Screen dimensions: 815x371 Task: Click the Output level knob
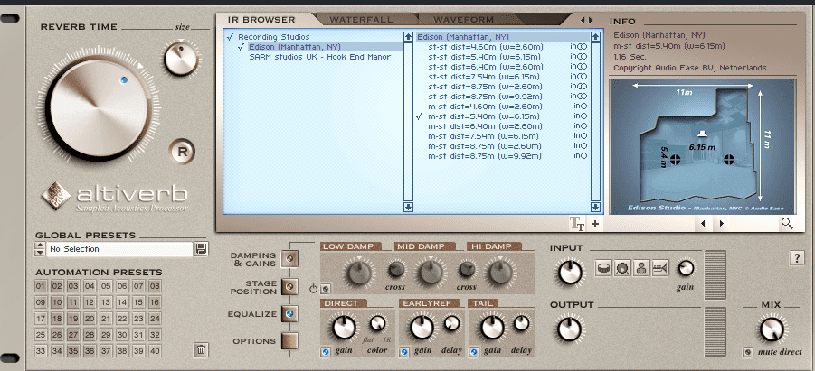click(x=570, y=329)
